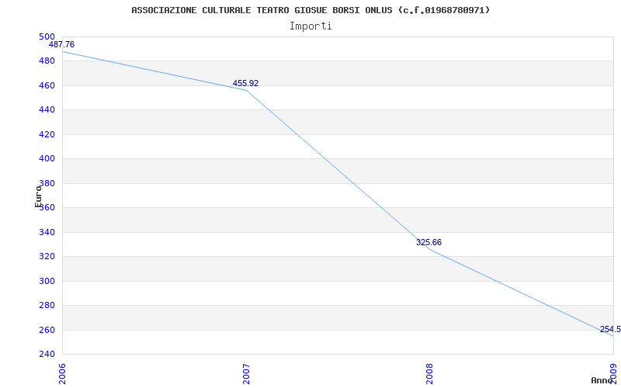This screenshot has width=621, height=388.
Task: Select the 325.66 data label
Action: pos(428,242)
